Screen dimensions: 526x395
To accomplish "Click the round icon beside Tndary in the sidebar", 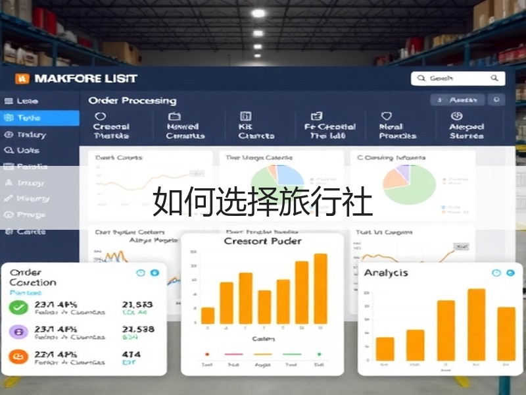I will pyautogui.click(x=9, y=135).
